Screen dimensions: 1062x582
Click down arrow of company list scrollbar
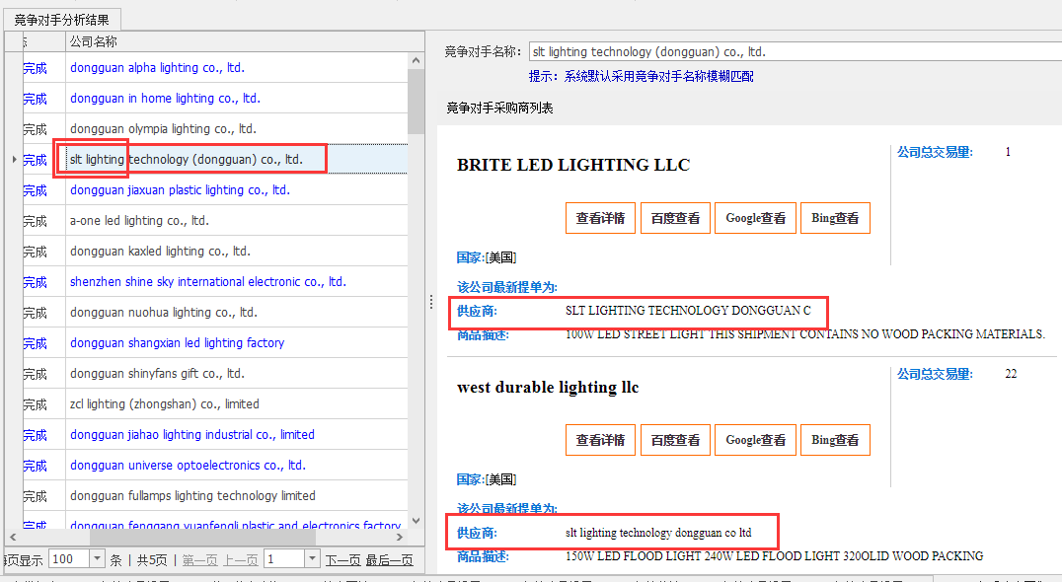pyautogui.click(x=416, y=521)
